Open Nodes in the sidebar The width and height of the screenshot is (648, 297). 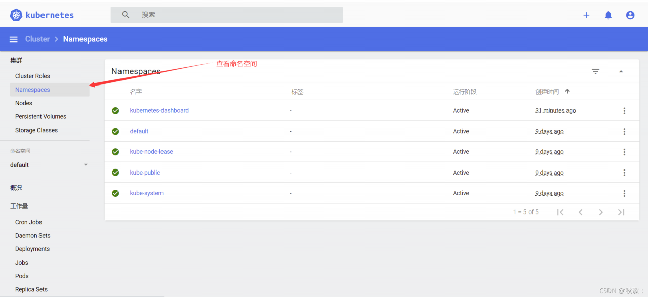click(x=24, y=103)
